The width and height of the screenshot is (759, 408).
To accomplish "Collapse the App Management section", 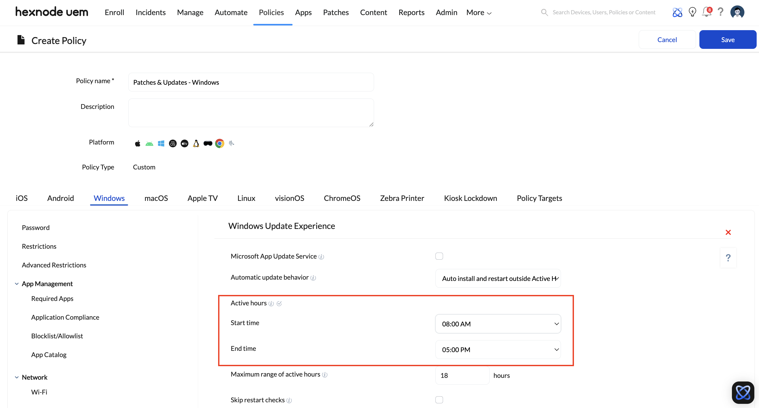I will (17, 284).
